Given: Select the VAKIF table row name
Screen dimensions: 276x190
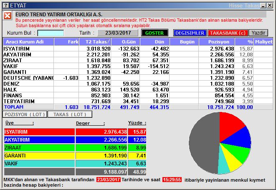Looking at the screenshot, I should click(11, 66).
